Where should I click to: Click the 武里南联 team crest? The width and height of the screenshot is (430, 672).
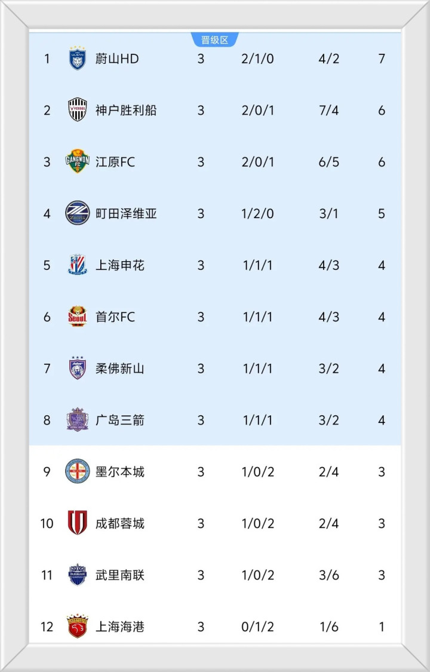(x=77, y=575)
